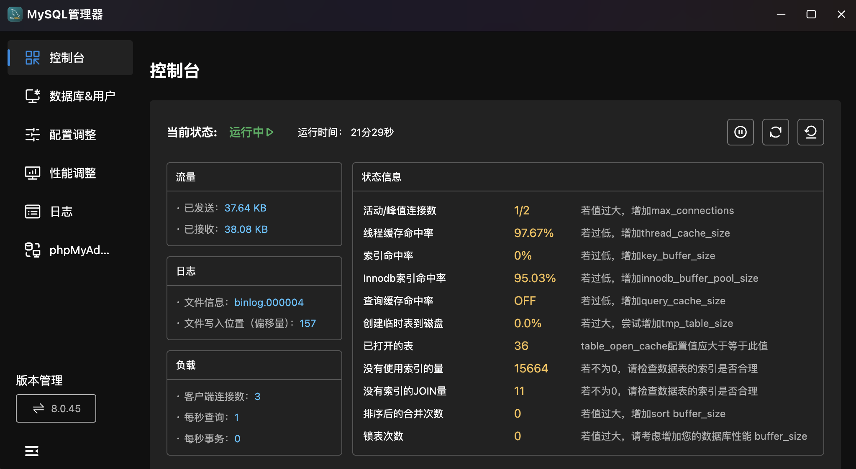The width and height of the screenshot is (856, 469).
Task: Click file write offset value 157
Action: 308,323
